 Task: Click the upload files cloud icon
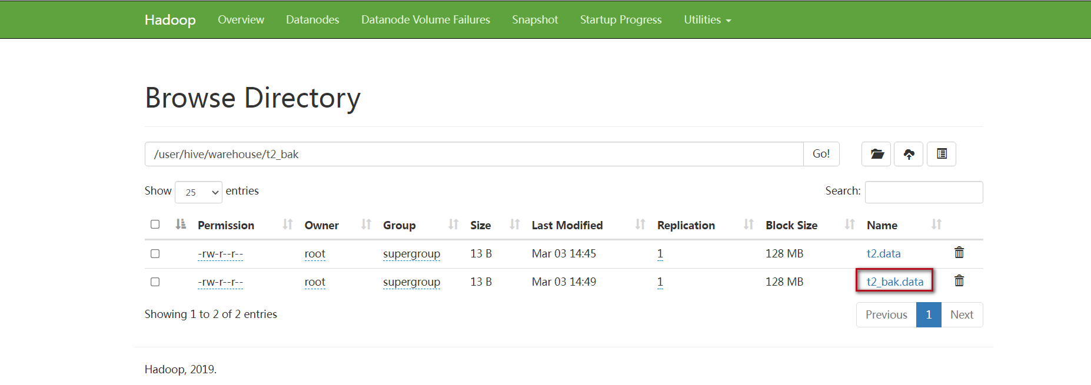point(909,154)
